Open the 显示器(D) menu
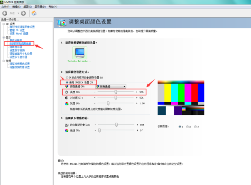The height and width of the screenshot is (185, 251). (40, 6)
